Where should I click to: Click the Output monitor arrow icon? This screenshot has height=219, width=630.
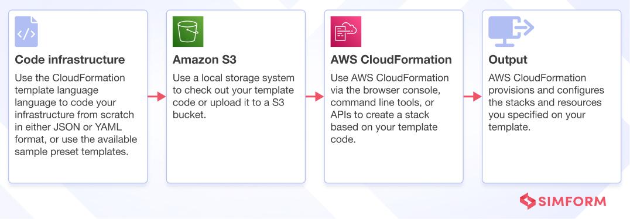(511, 32)
